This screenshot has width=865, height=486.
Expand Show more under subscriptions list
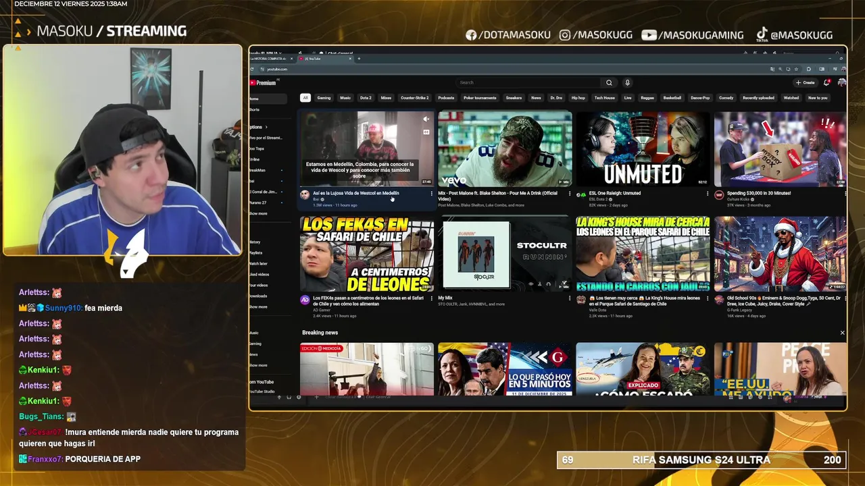click(x=258, y=213)
